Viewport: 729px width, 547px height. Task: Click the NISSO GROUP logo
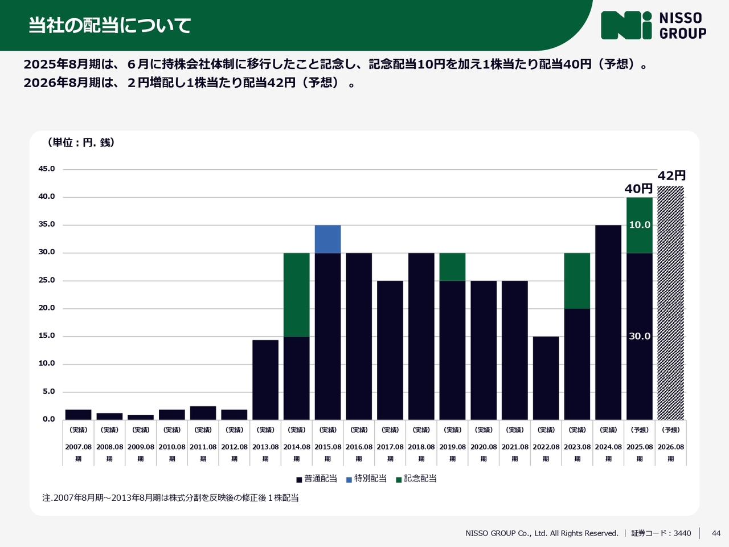coord(653,26)
